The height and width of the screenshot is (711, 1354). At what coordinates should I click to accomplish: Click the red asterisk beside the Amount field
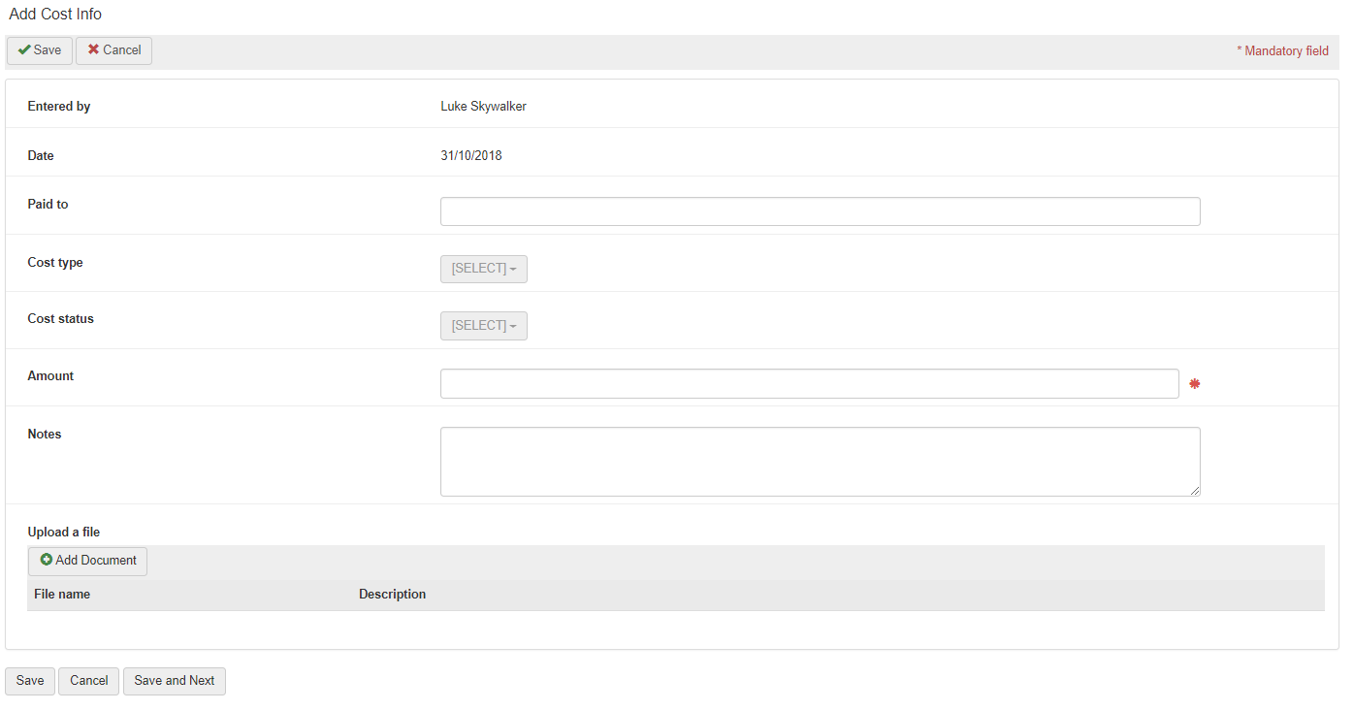point(1194,384)
